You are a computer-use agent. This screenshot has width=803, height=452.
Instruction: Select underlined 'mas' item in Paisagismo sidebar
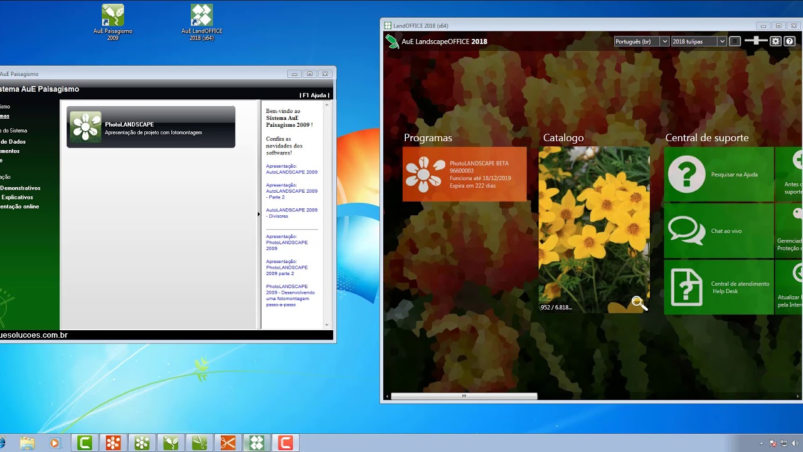tap(4, 116)
